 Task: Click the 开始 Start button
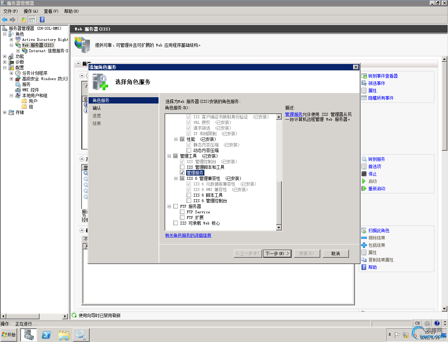tap(9, 335)
